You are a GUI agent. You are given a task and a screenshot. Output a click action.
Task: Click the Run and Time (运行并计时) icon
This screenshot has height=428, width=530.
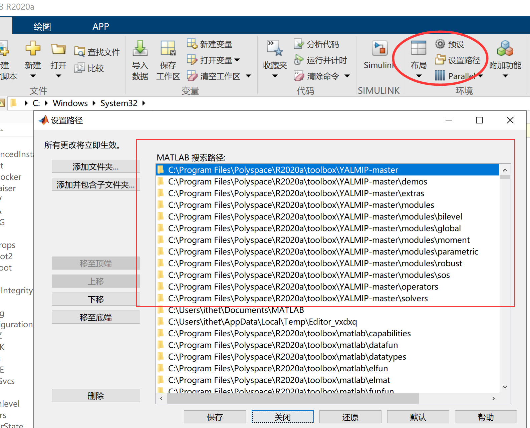[299, 60]
